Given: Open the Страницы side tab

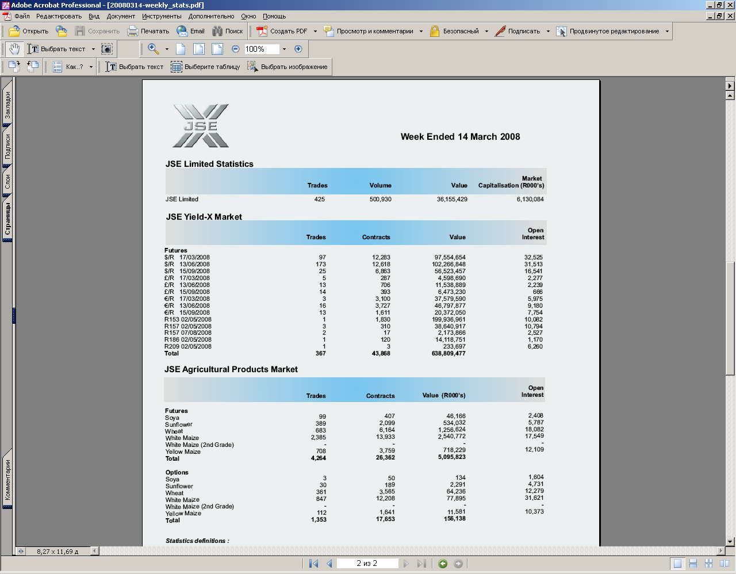Looking at the screenshot, I should pyautogui.click(x=7, y=219).
